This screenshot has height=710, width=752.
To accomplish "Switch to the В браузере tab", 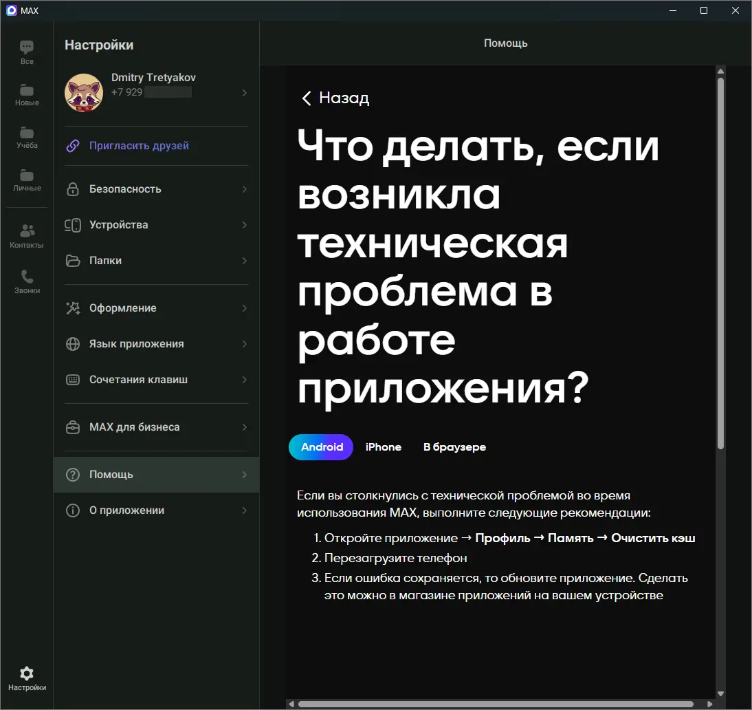I will pyautogui.click(x=454, y=447).
